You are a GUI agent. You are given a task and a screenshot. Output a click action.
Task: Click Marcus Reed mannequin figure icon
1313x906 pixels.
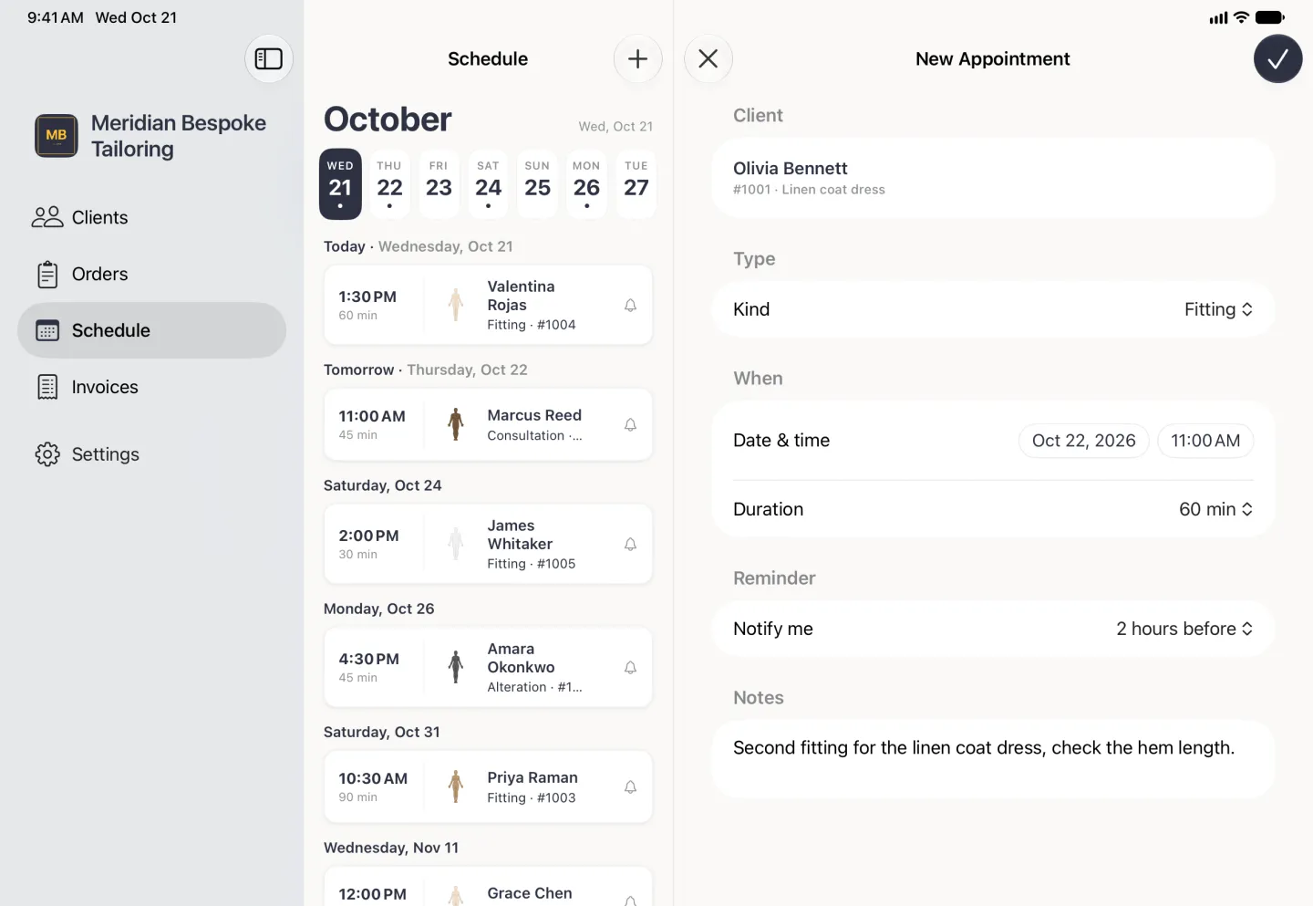tap(456, 425)
